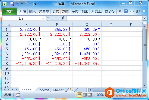Screen dimensions: 149x100
Task: Go to next sheet navigation arrow
Action: [12, 89]
